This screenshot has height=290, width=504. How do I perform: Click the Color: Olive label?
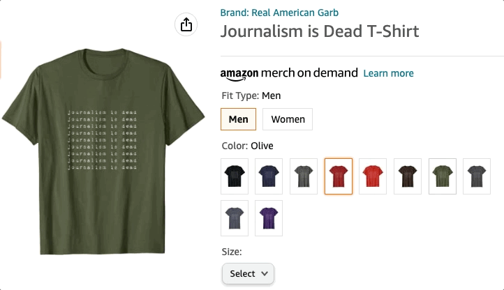(x=247, y=146)
